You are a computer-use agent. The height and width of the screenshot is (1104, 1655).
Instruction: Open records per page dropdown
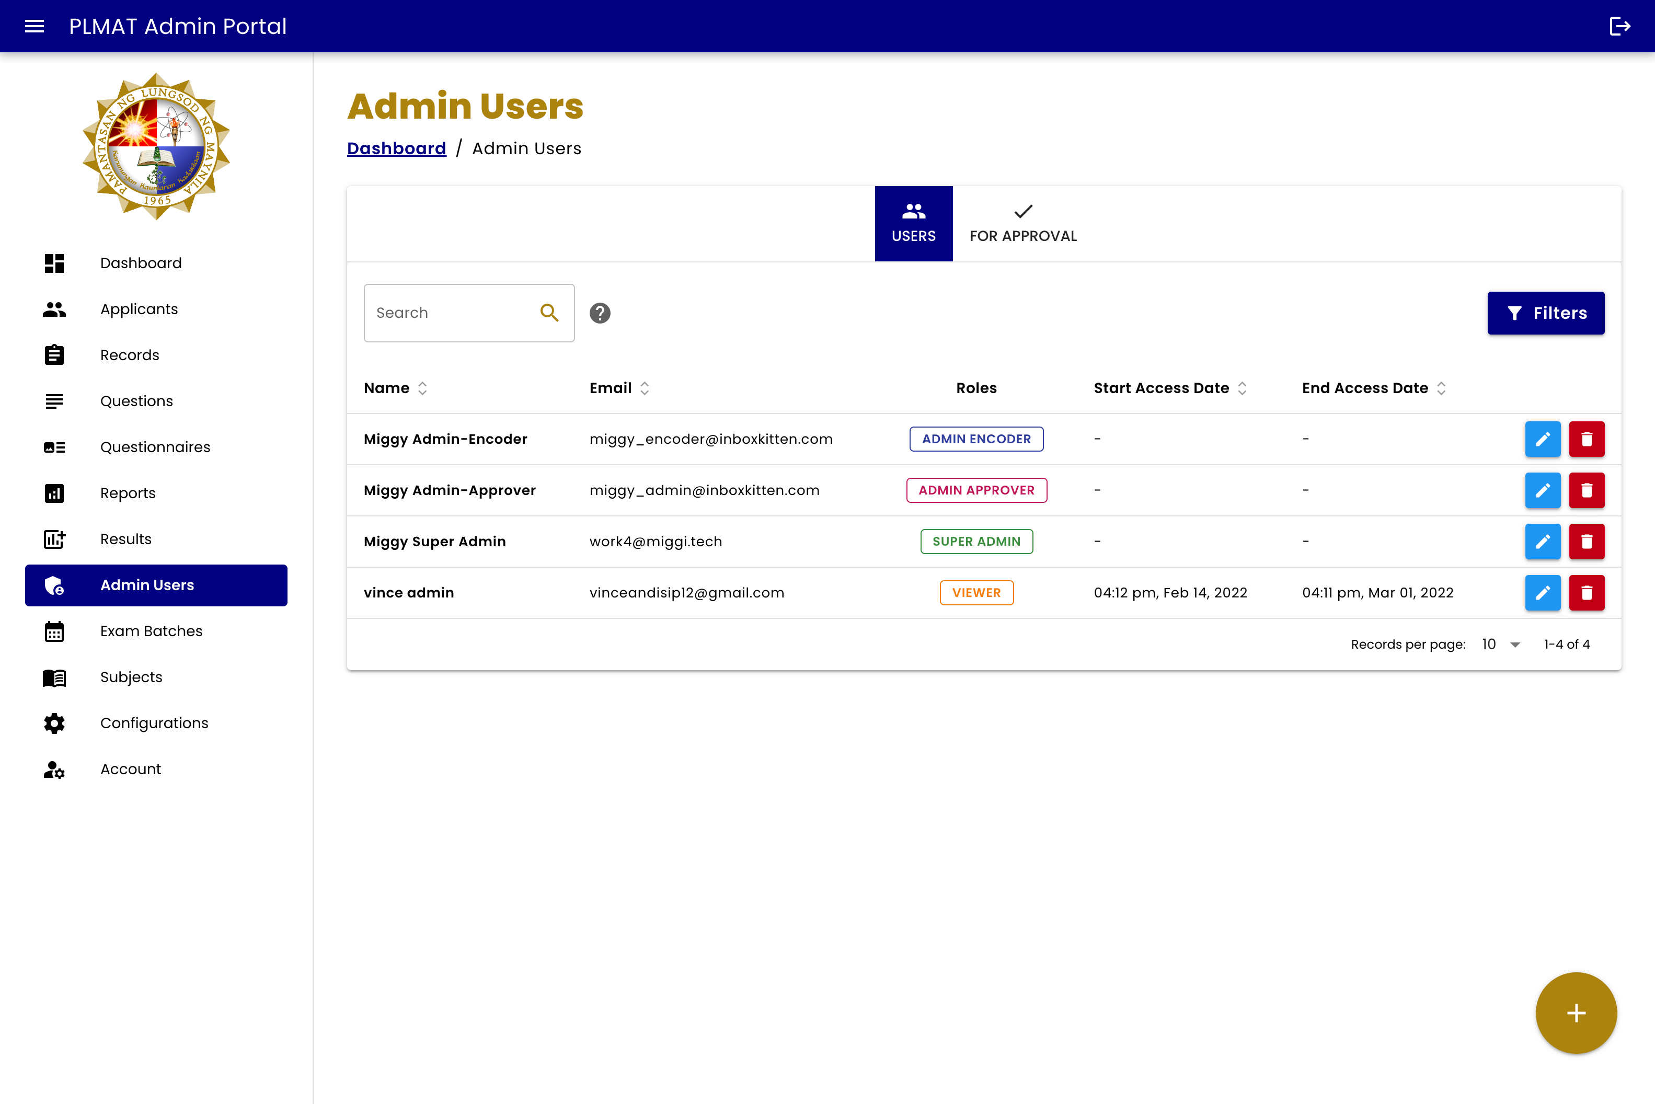(x=1501, y=644)
